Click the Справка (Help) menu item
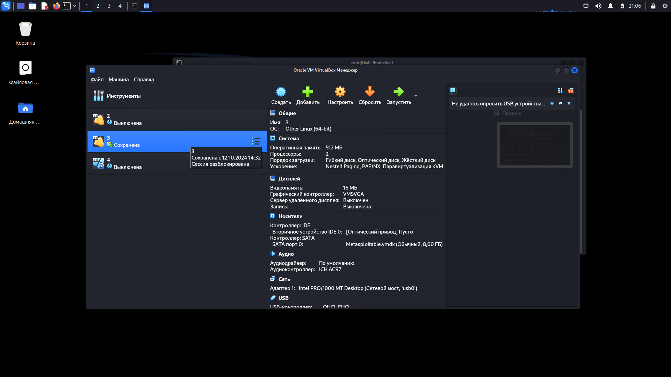 (x=144, y=79)
